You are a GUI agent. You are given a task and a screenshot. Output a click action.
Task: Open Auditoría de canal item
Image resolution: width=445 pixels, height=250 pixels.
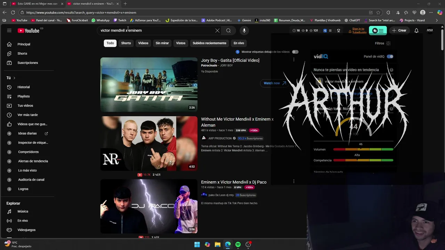(31, 180)
